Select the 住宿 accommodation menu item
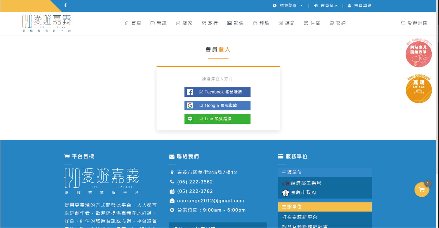Image resolution: width=439 pixels, height=228 pixels. click(x=312, y=23)
